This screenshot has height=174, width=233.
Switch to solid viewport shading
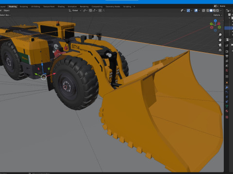211,11
